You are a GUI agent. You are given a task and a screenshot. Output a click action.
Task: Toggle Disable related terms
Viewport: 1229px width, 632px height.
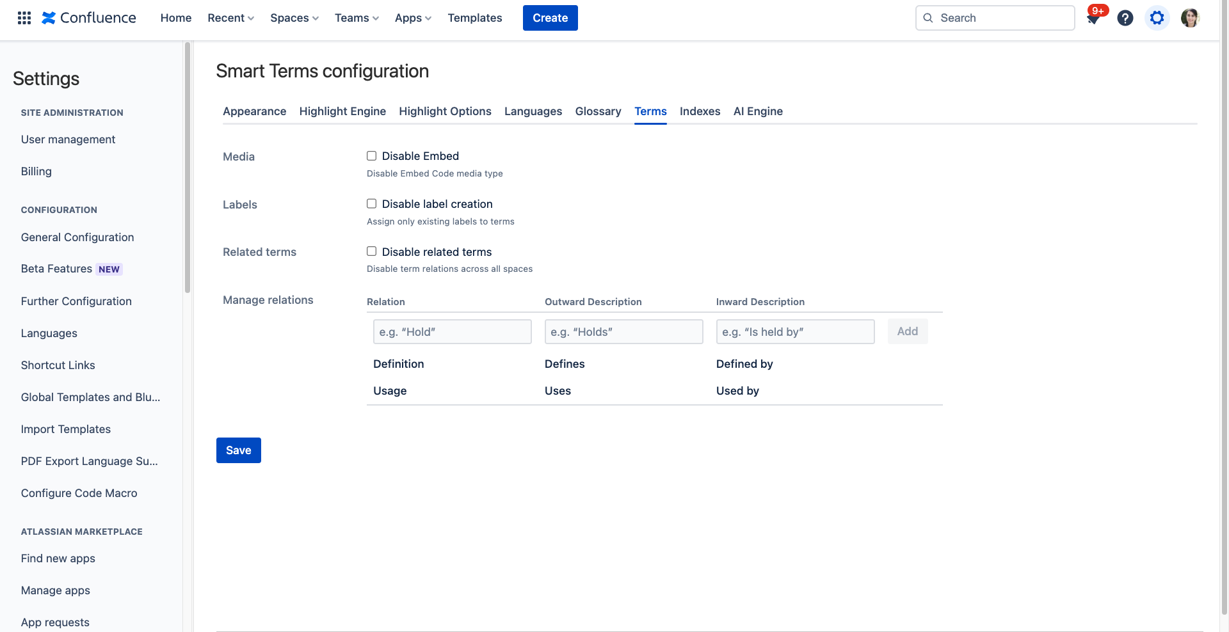click(x=371, y=251)
